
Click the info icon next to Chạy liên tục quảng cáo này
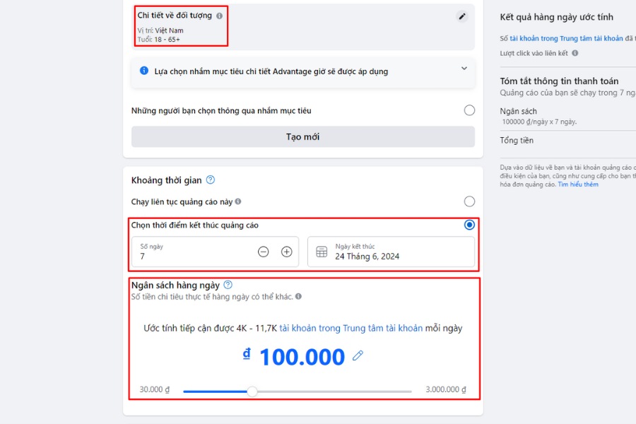coord(239,201)
